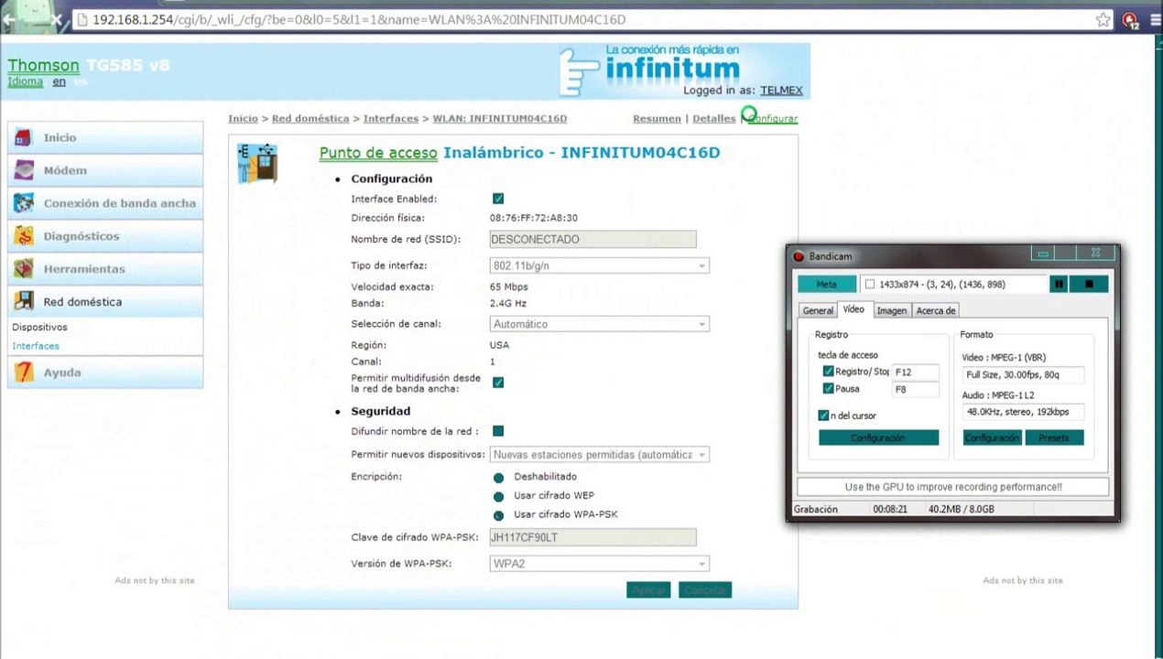Image resolution: width=1163 pixels, height=659 pixels.
Task: Toggle Permitir multidifusión checkbox
Action: pos(498,383)
